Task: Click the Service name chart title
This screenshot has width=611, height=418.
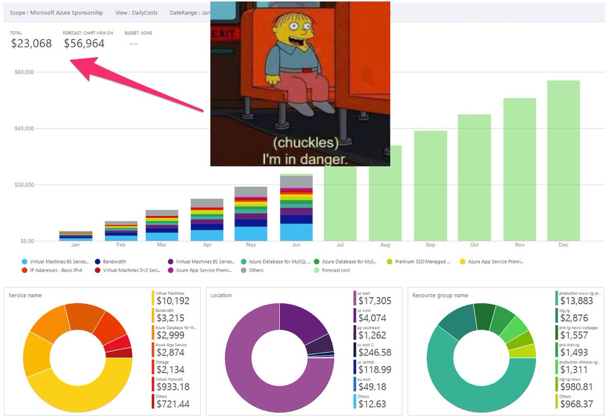Action: 25,296
